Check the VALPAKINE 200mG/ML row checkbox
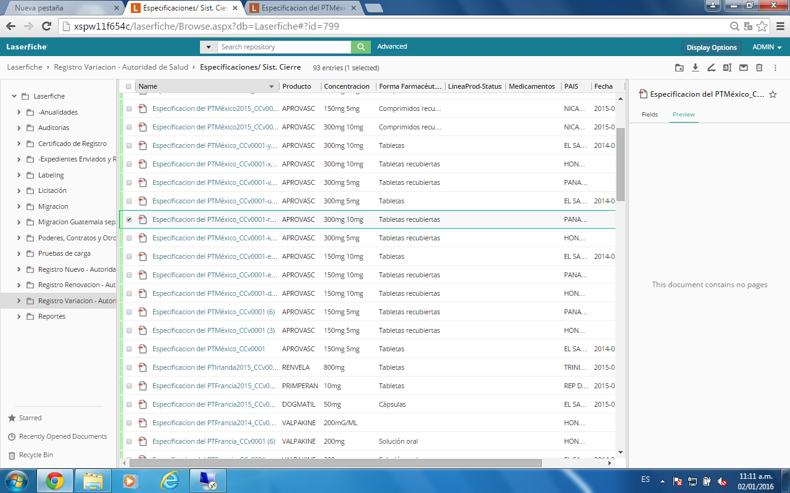Viewport: 790px width, 493px height. 128,423
